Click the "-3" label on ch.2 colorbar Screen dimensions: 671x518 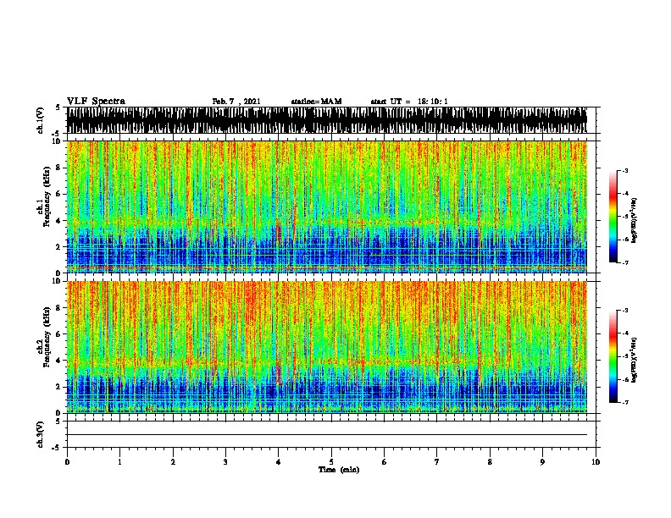(625, 311)
